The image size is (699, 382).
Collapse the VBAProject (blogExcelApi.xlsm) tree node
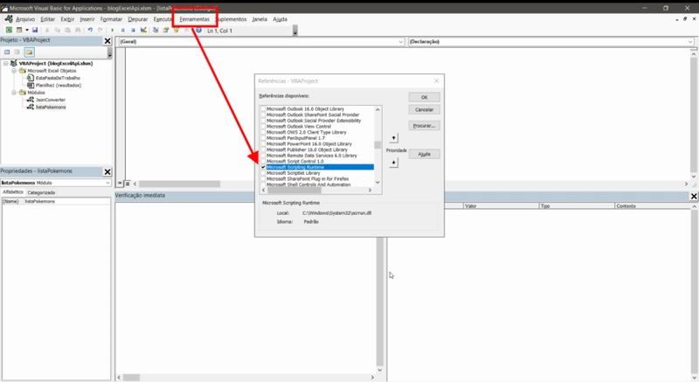pyautogui.click(x=6, y=63)
